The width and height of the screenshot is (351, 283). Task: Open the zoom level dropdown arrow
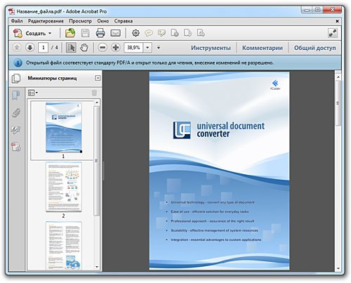(147, 48)
